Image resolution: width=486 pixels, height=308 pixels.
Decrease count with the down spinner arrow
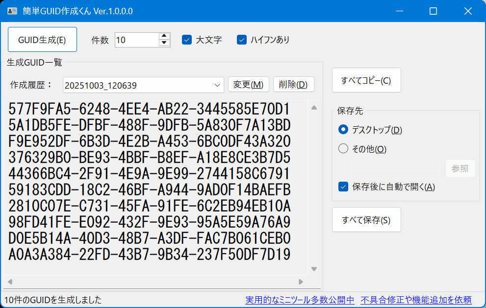coord(164,43)
